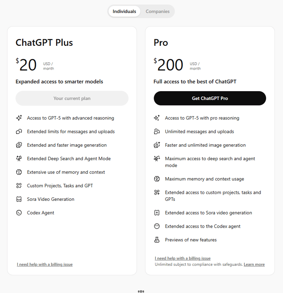This screenshot has width=283, height=293.
Task: Click the Sora Video Generation icon
Action: pos(19,199)
